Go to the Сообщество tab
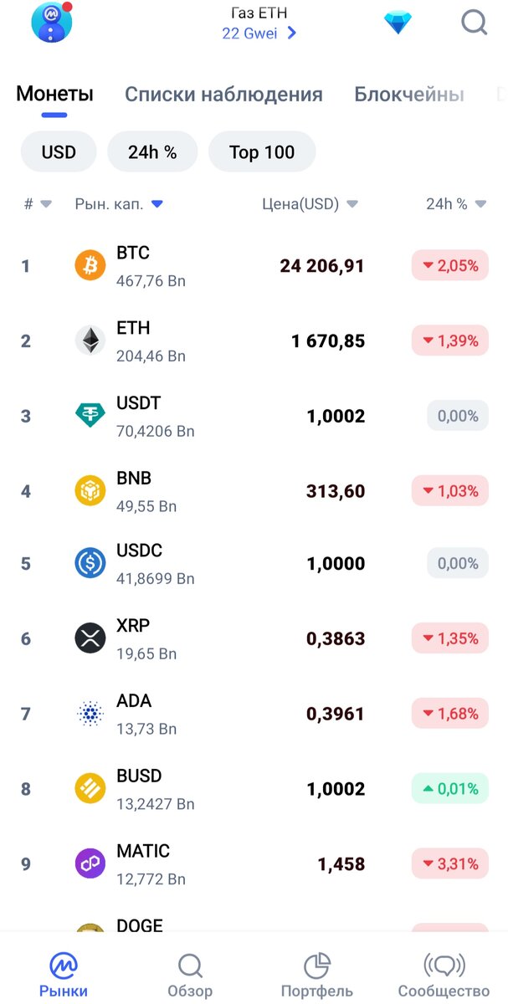 pos(444,976)
